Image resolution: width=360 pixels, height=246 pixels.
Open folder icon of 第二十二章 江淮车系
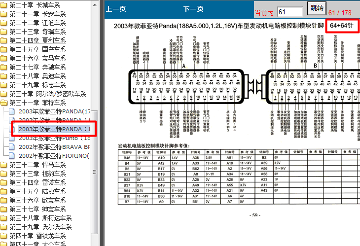(x=3, y=23)
